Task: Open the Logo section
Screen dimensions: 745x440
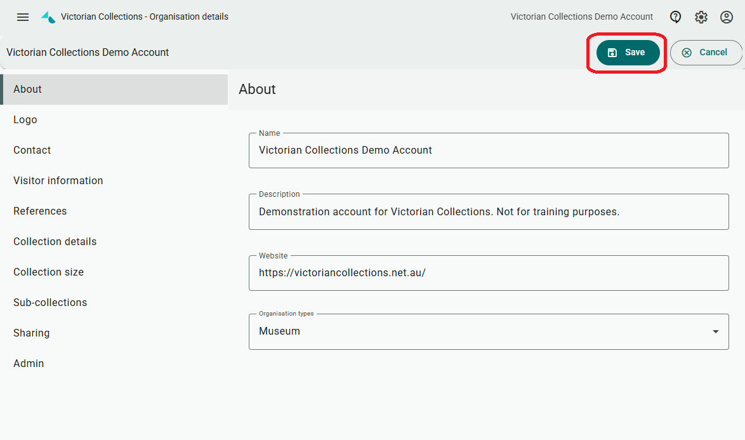Action: (x=114, y=120)
